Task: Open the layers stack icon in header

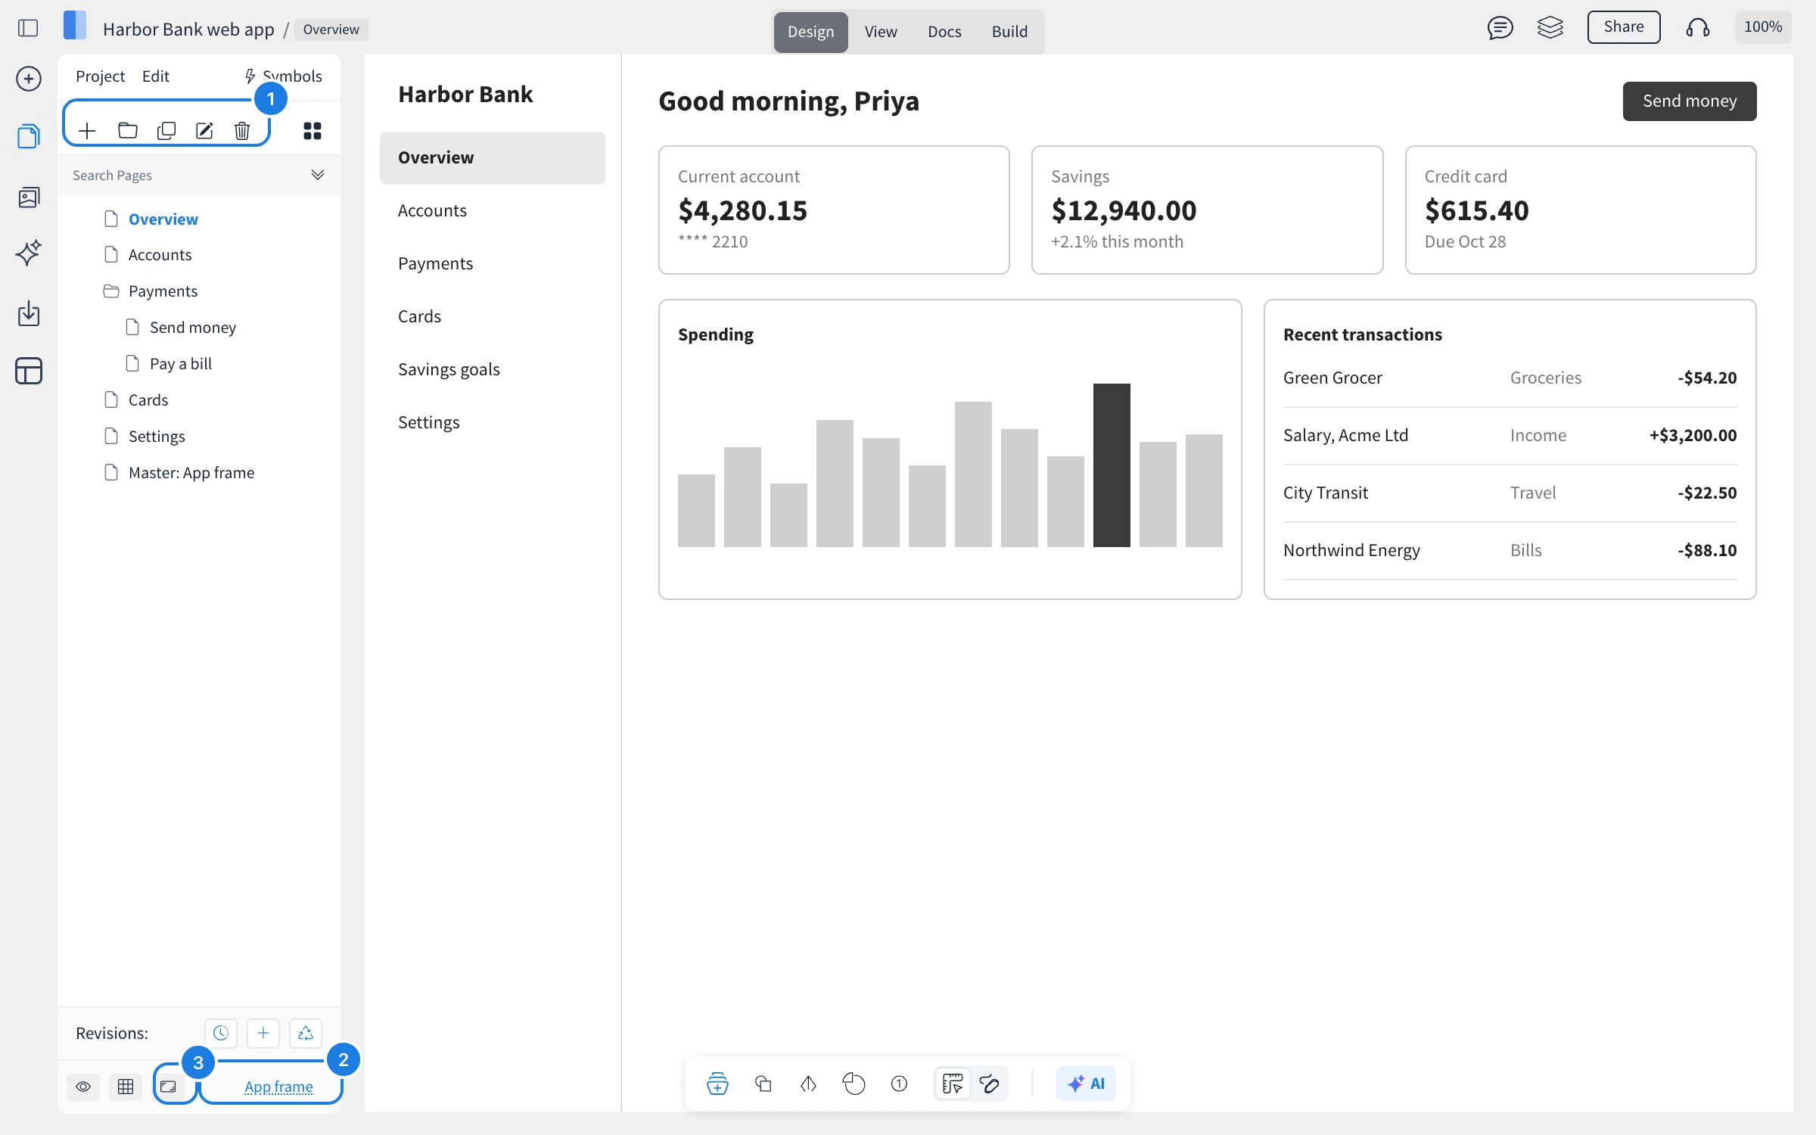Action: coord(1550,28)
